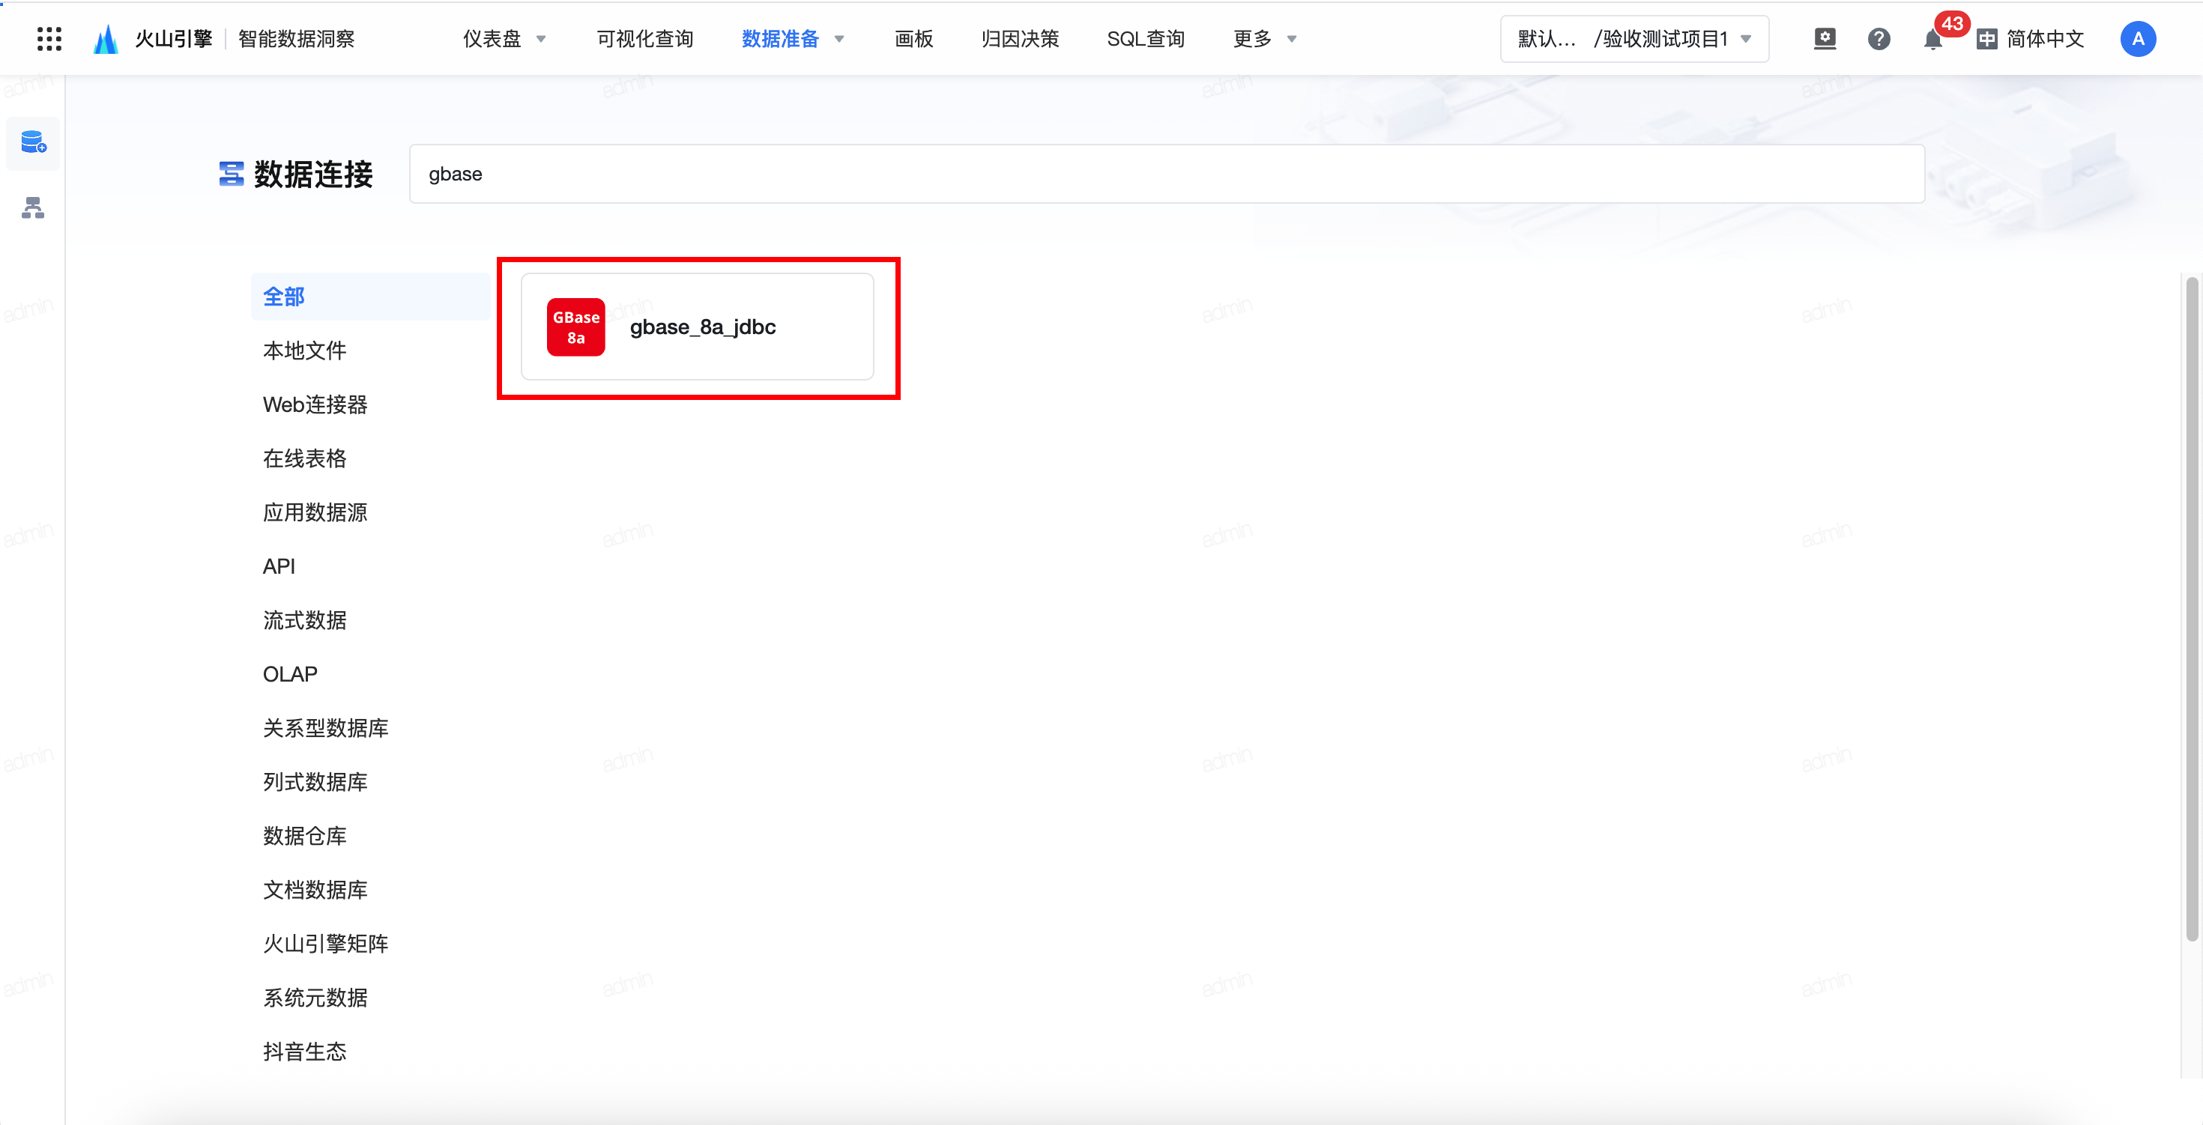
Task: Open the 画板 menu item
Action: pyautogui.click(x=913, y=38)
